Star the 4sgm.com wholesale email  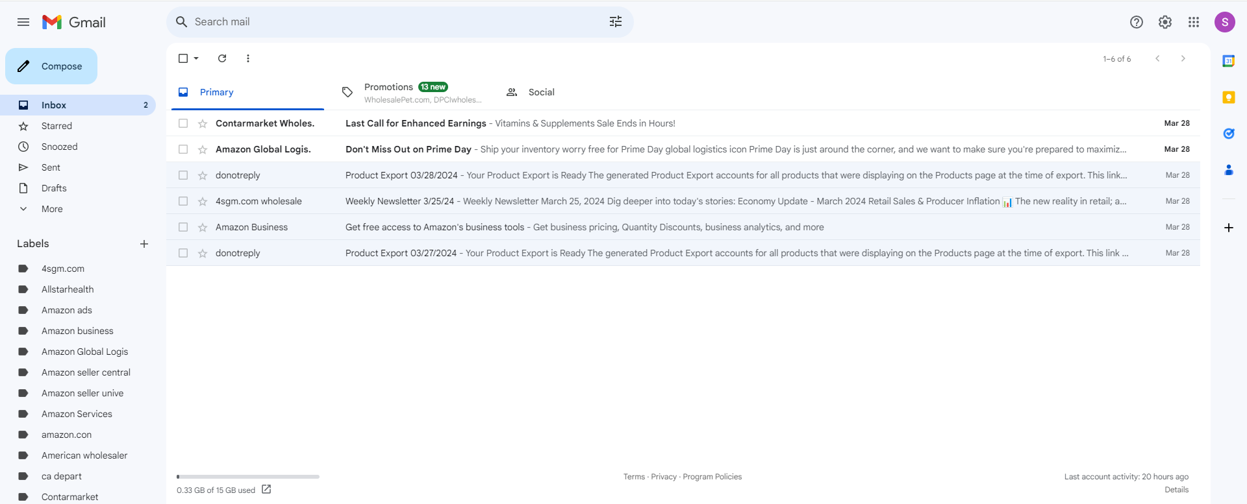point(203,201)
